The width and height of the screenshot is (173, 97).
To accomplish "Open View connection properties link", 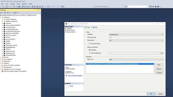I will click(75, 75).
